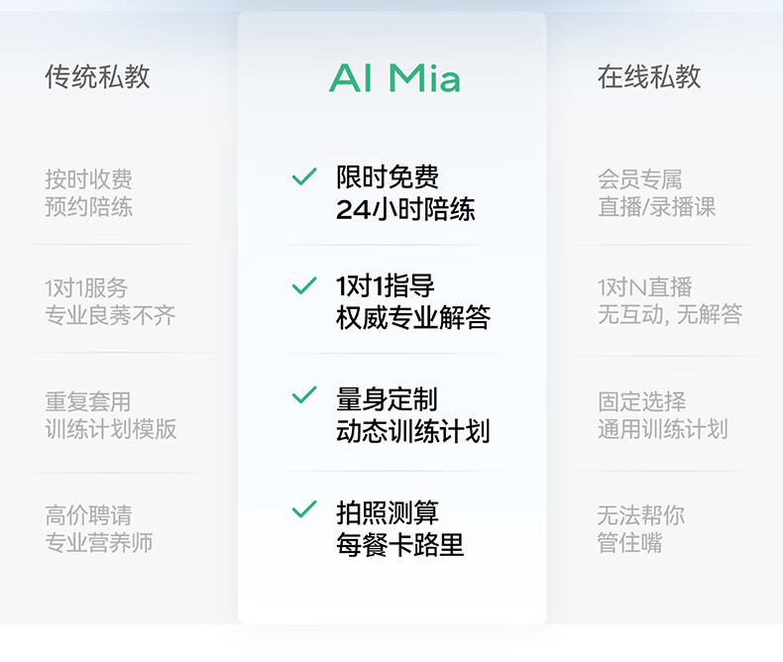
Task: Click the 量身定制 动态训练计划 feature
Action: (412, 415)
